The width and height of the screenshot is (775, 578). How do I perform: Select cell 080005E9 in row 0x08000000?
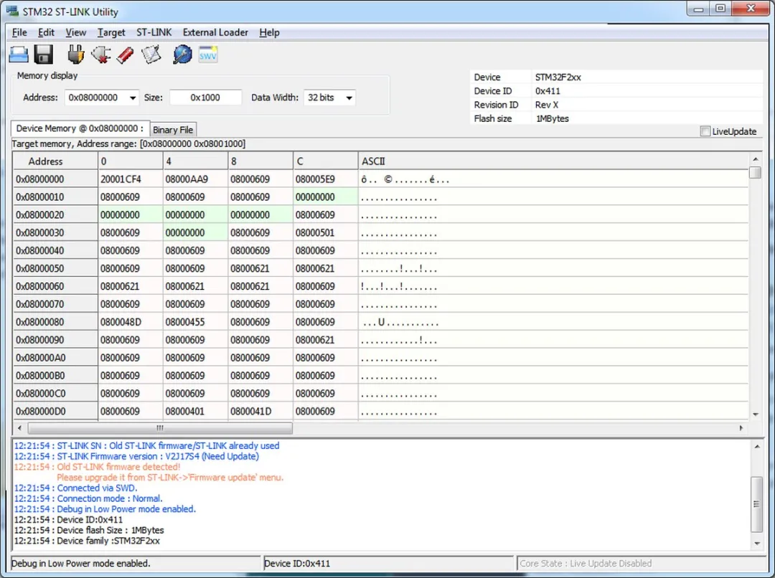[325, 179]
